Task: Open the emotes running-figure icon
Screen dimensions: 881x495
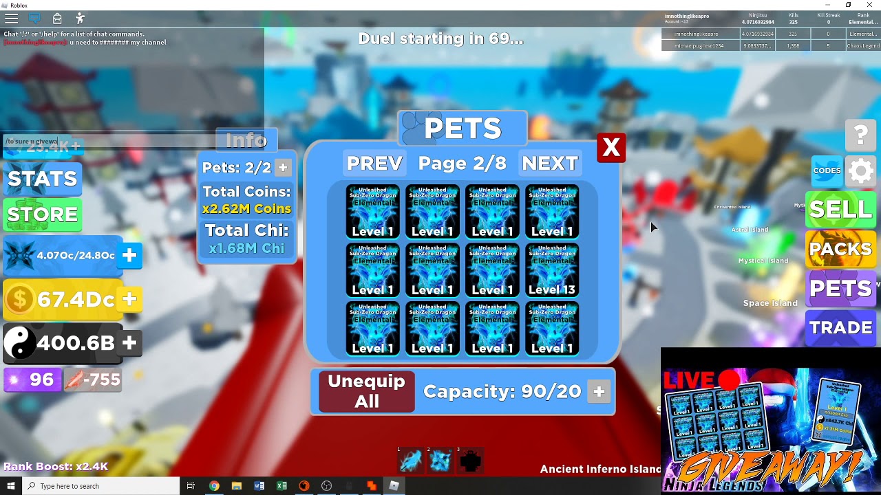Action: pos(80,19)
